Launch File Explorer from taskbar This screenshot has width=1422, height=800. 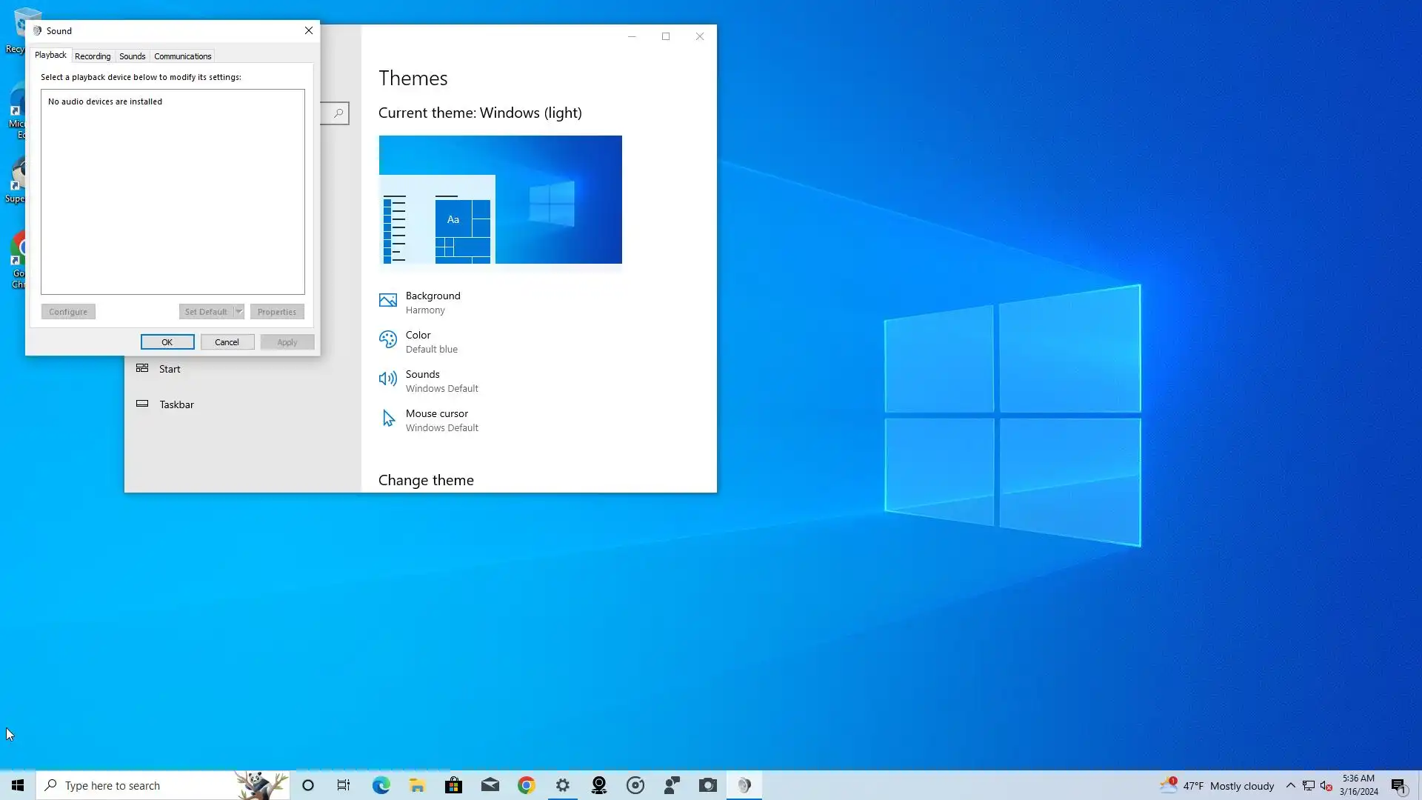[x=417, y=785]
